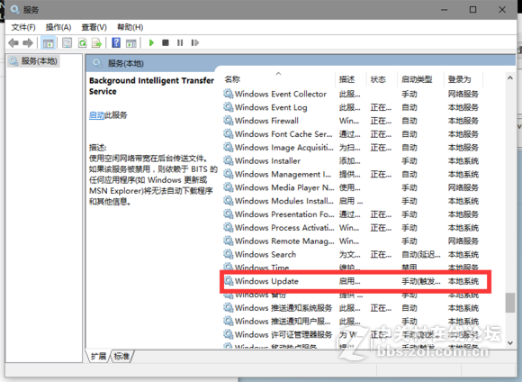Open the 操作(A) menu

[58, 27]
